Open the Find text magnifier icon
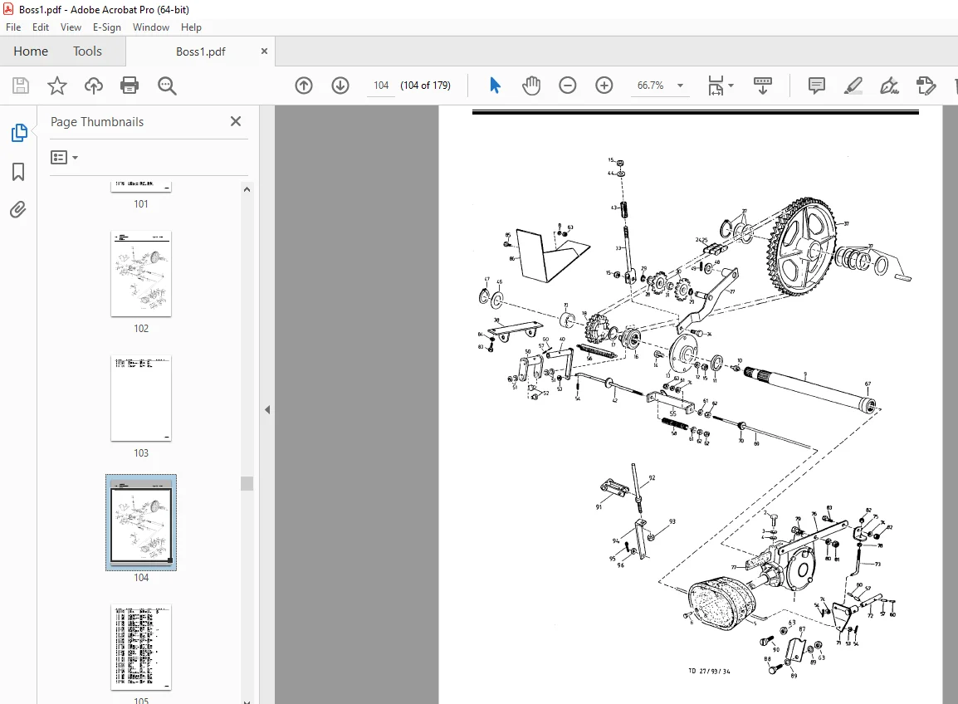 pyautogui.click(x=167, y=86)
